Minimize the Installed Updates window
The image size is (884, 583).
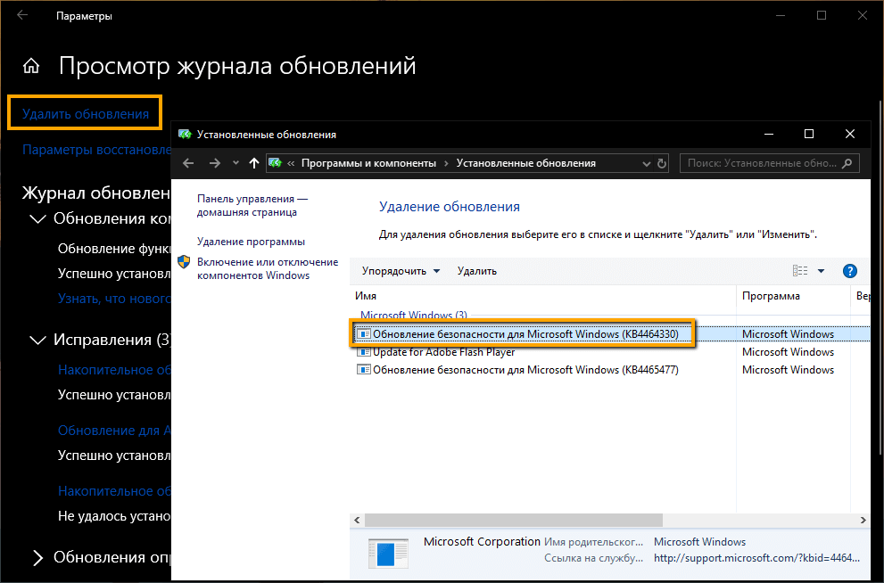pyautogui.click(x=768, y=134)
